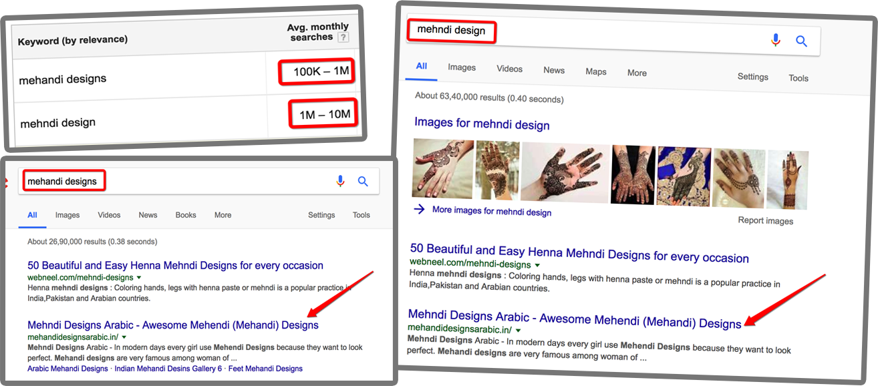The height and width of the screenshot is (386, 878).
Task: Click the magnifier icon in mehandi designs search
Action: (363, 181)
